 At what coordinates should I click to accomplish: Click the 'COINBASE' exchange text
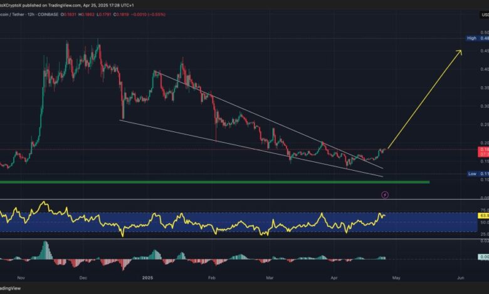point(48,14)
